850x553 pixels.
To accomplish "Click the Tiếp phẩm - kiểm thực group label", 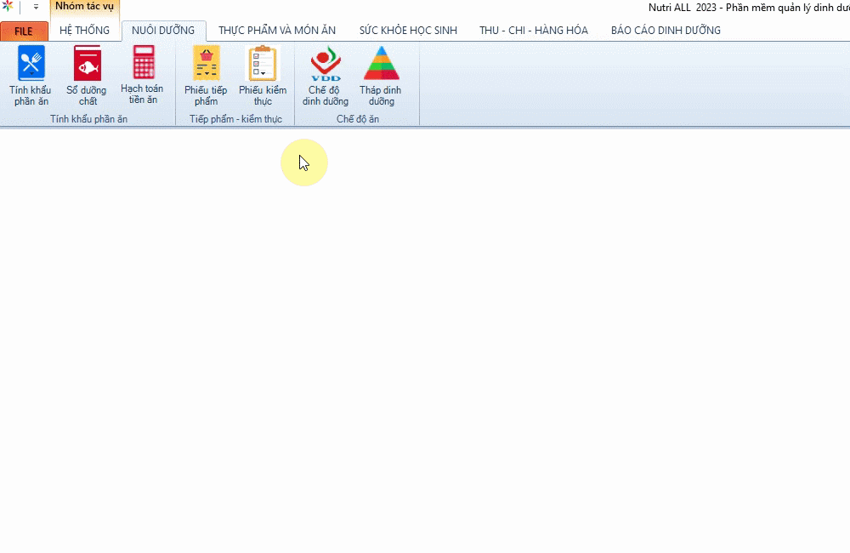I will (235, 119).
